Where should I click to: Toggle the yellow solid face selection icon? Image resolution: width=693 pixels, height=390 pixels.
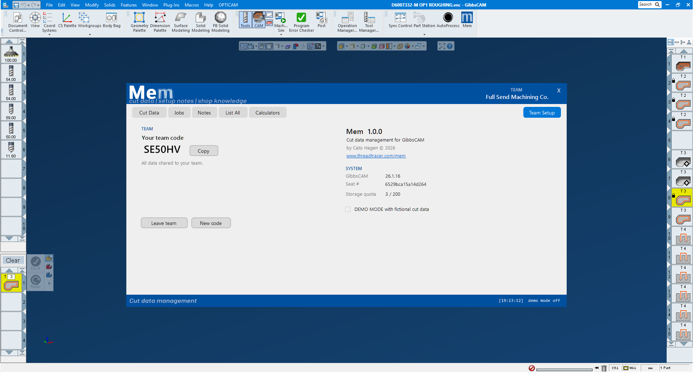[x=49, y=259]
